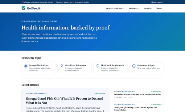
Task: Open the MedProofs home link text
Action: [34, 8]
